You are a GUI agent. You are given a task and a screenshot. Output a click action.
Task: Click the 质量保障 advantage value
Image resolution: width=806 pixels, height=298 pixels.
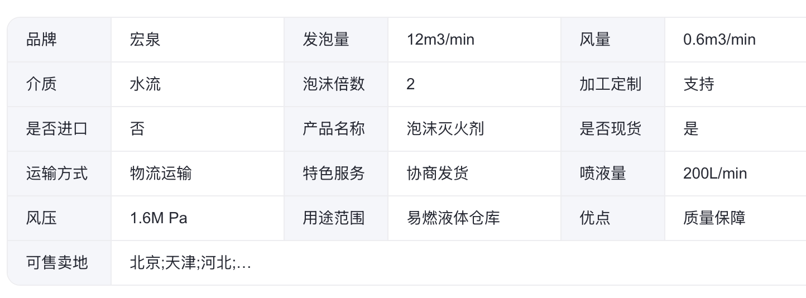point(714,218)
